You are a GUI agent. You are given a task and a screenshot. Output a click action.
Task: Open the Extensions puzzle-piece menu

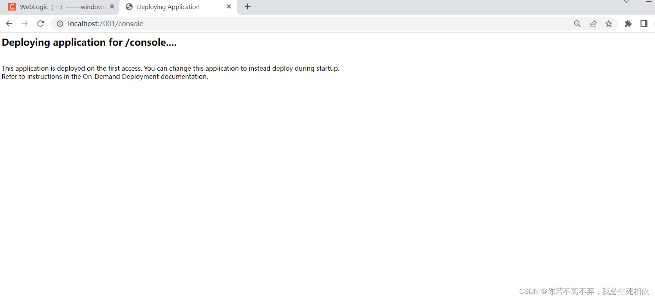[628, 24]
